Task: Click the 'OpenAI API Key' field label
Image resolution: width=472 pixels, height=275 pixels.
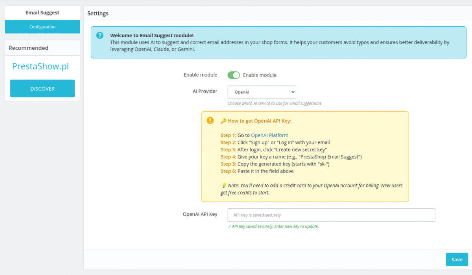Action: pyautogui.click(x=200, y=214)
